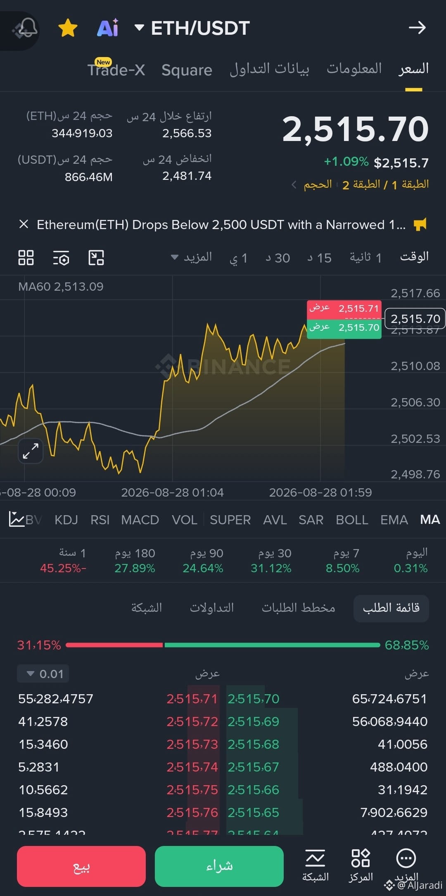Open the المزيد more options icon
The height and width of the screenshot is (896, 446).
[406, 865]
